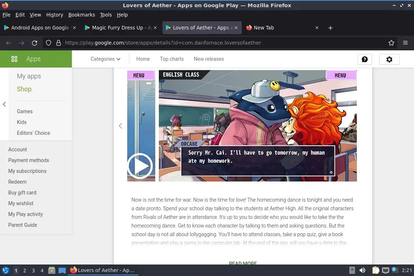Open the Bookmarks menu
The image size is (414, 276).
point(82,15)
